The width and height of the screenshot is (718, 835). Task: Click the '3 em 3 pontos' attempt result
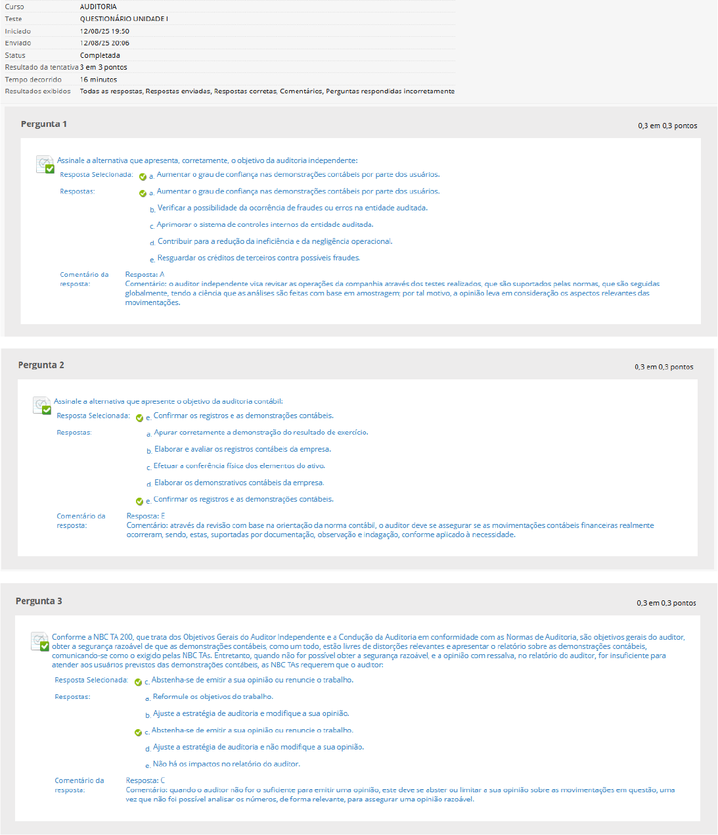click(104, 67)
